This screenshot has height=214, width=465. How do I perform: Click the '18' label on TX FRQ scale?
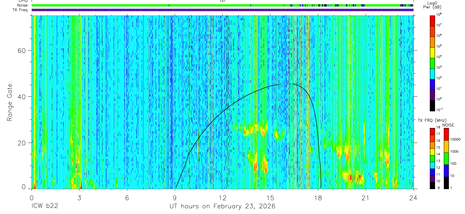coord(438,128)
